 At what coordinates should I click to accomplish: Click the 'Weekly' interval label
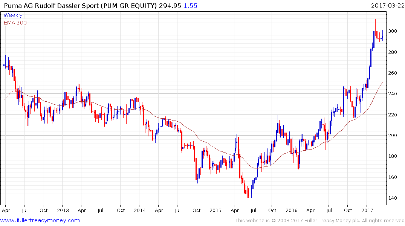click(x=13, y=15)
